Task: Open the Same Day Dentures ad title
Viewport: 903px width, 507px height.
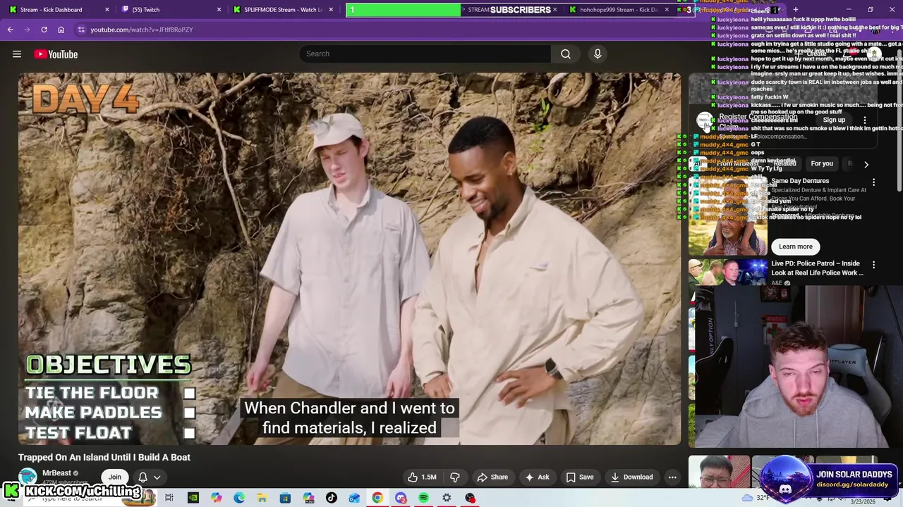Action: [x=800, y=181]
